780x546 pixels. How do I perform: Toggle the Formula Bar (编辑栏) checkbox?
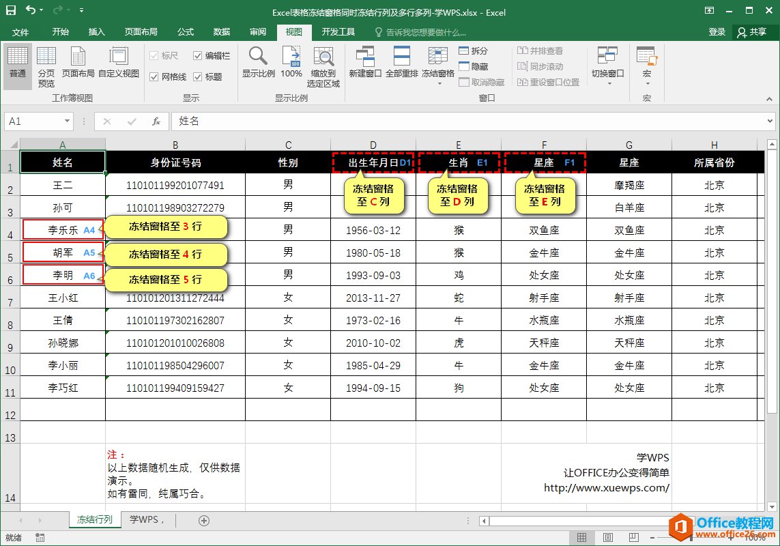tap(212, 56)
